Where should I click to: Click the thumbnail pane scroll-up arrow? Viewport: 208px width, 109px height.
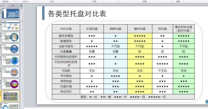[22, 9]
